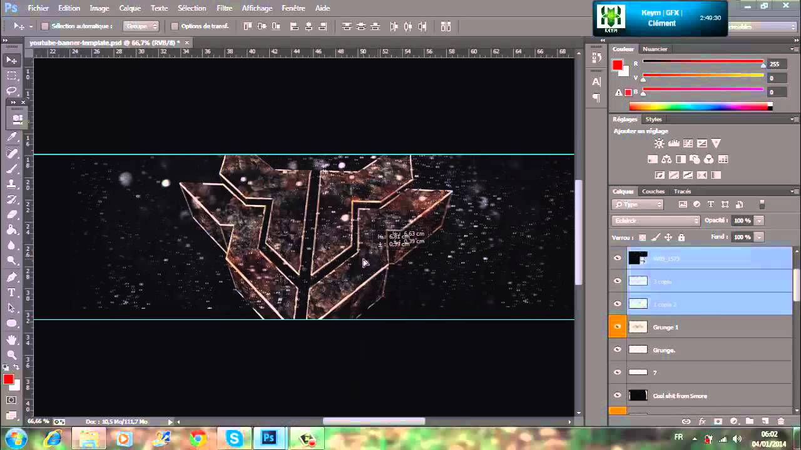Viewport: 801px width, 450px height.
Task: Select the Lasso tool
Action: [12, 91]
